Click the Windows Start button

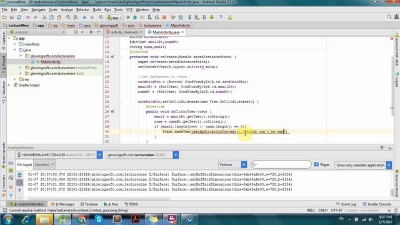8,219
